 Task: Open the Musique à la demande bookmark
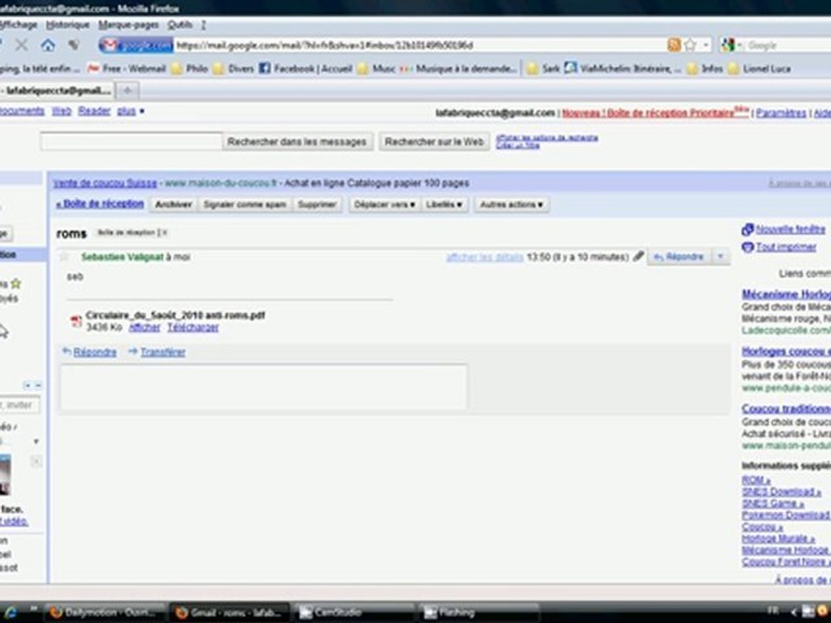coord(459,68)
